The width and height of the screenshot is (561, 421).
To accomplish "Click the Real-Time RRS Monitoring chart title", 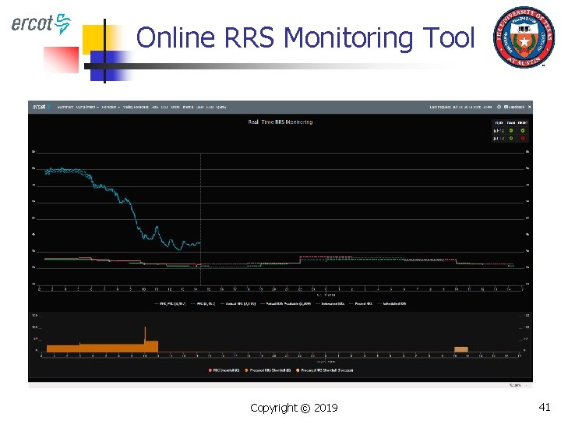I will click(x=280, y=122).
